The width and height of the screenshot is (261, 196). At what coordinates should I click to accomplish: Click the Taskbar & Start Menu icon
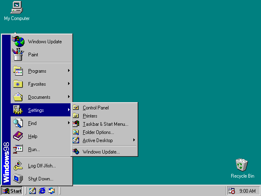[76, 124]
